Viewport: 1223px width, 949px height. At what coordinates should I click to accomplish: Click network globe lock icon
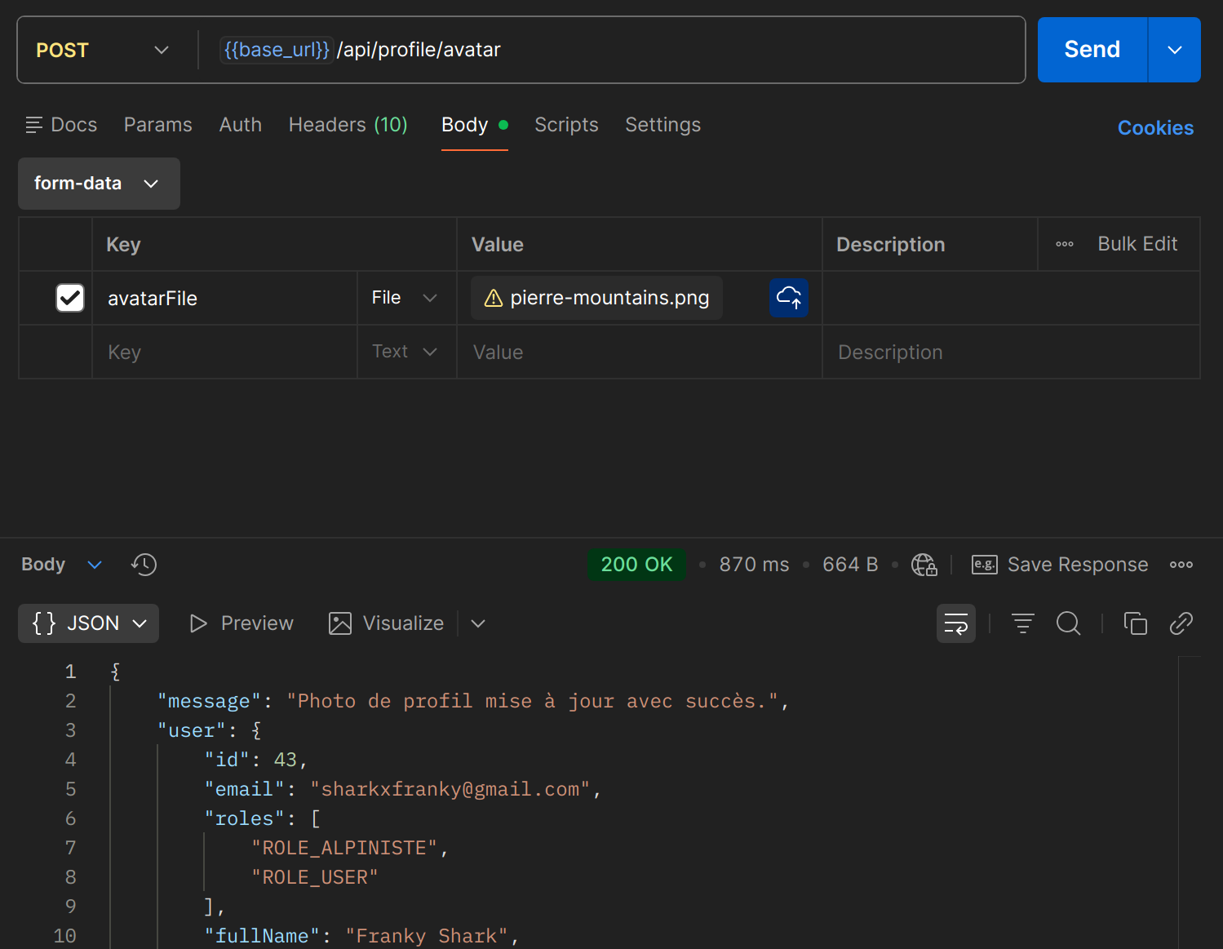tap(924, 565)
